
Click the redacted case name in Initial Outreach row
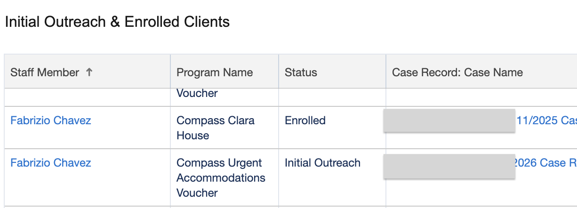(449, 166)
